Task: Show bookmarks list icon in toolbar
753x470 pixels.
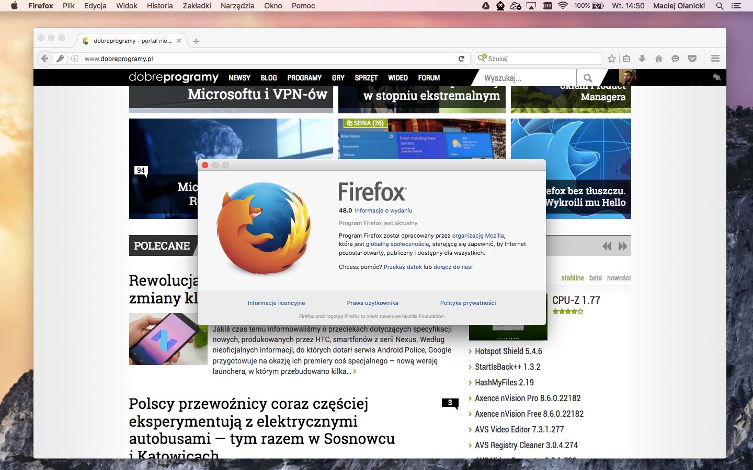Action: click(x=626, y=58)
